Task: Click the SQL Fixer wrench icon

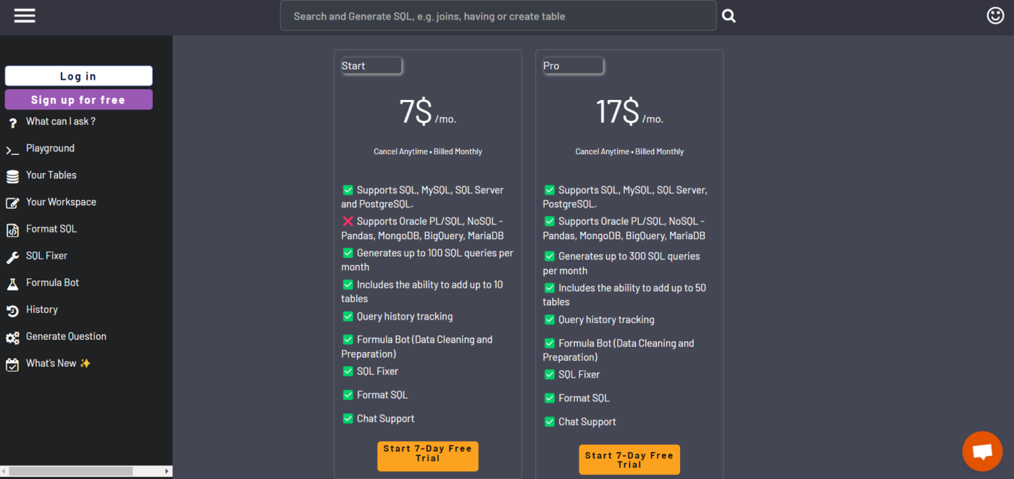Action: pos(12,257)
